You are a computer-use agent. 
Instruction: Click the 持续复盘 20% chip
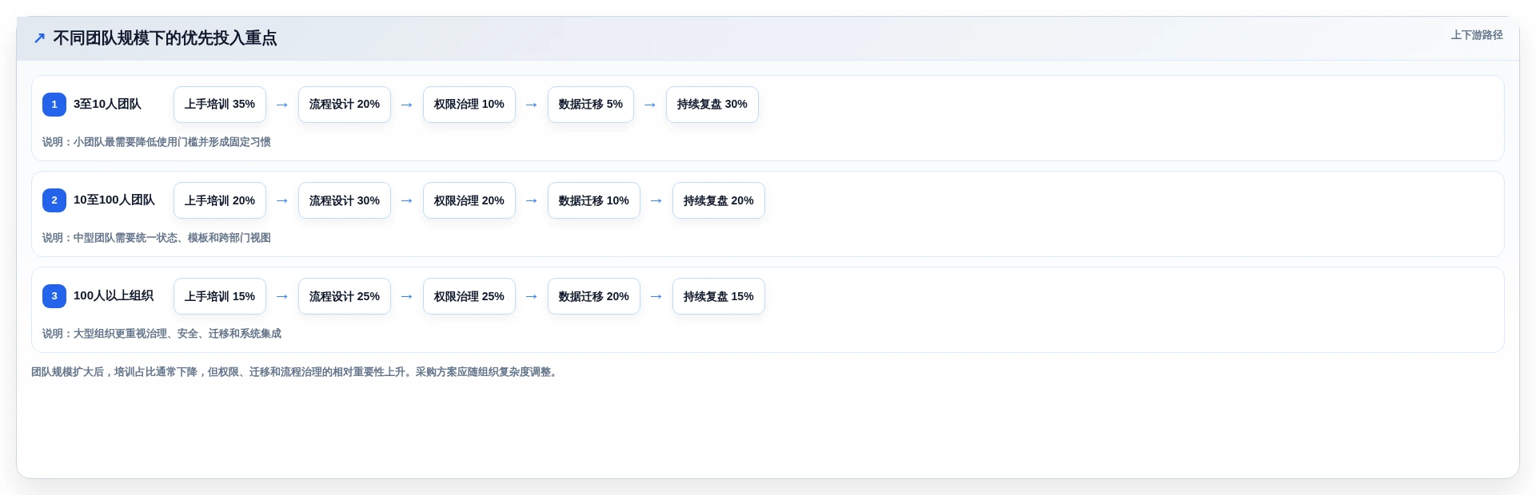[719, 200]
